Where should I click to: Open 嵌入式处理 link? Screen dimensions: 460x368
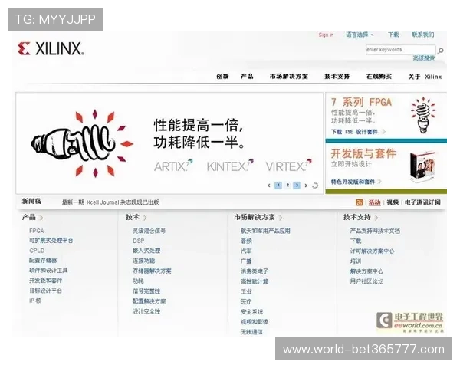[146, 251]
